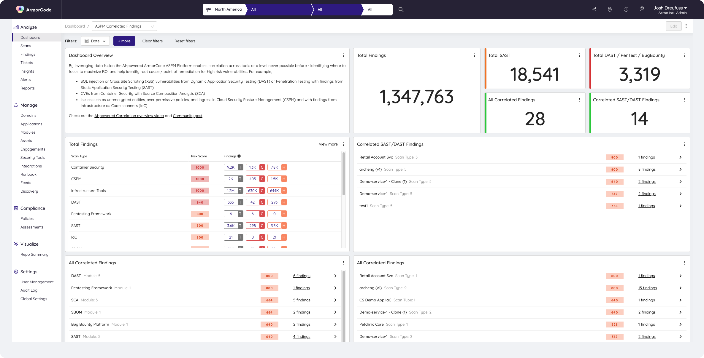Expand the test1 Scan Type: 5 row
Viewport: 704px width, 358px height.
click(681, 206)
